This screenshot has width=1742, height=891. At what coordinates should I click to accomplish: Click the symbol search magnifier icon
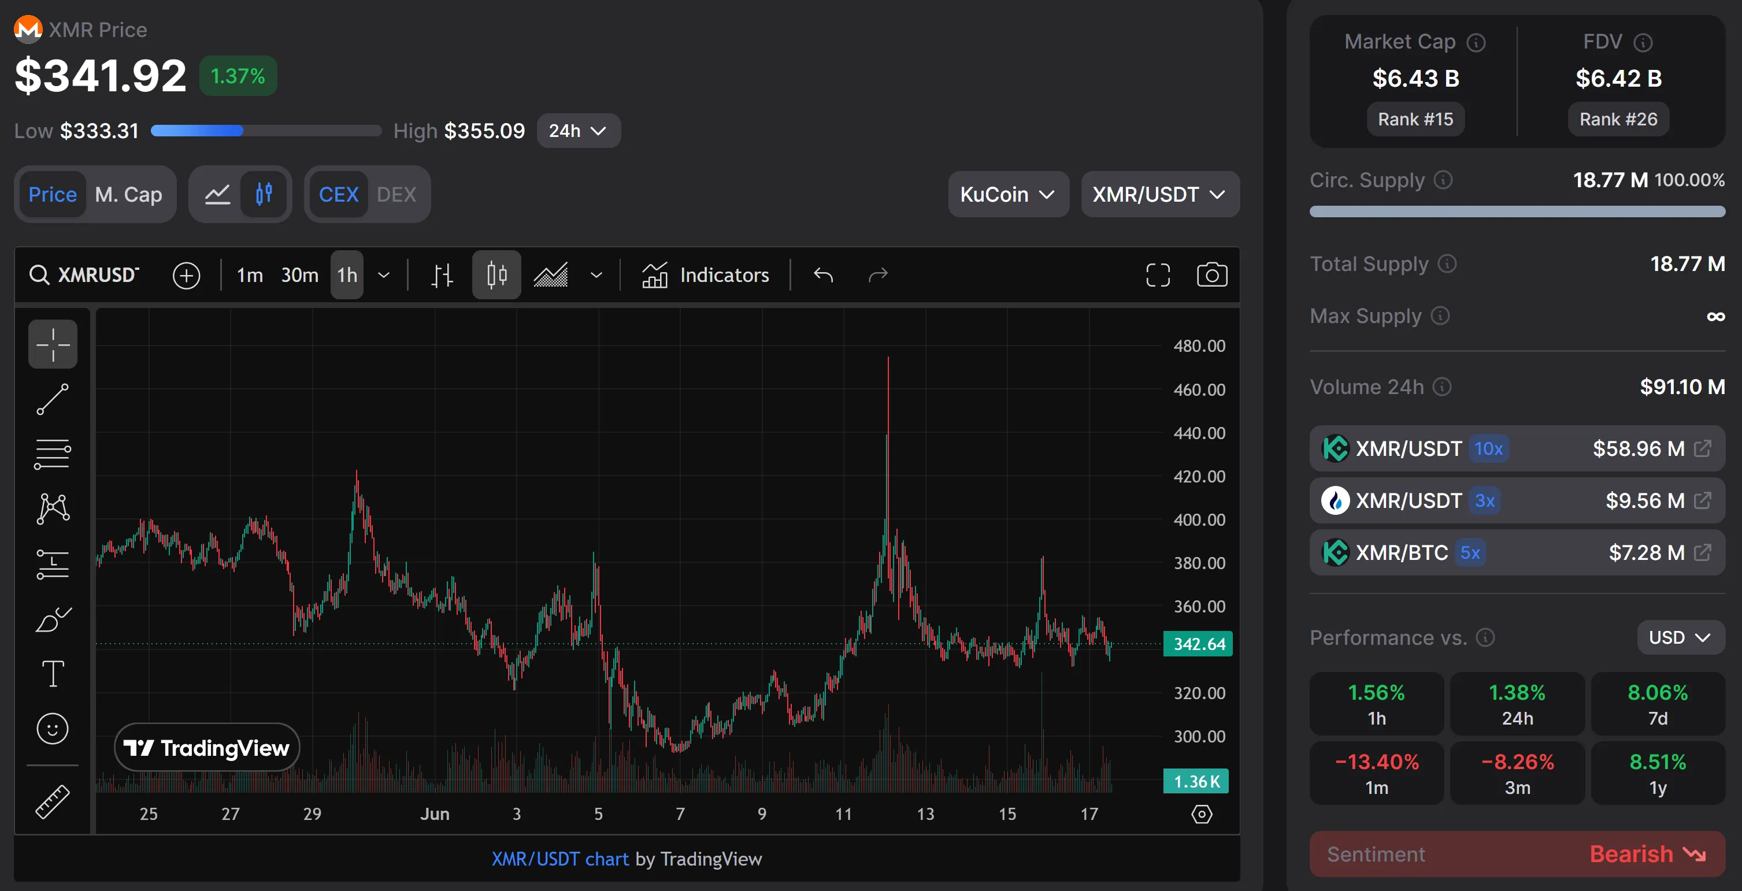coord(39,275)
